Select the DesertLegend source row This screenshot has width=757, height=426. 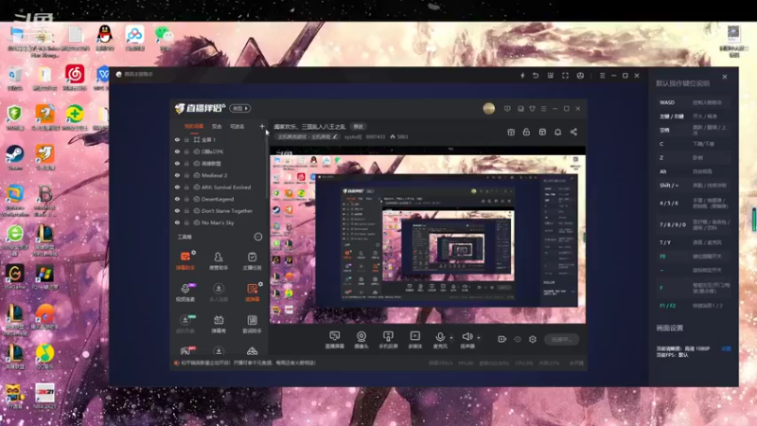220,199
